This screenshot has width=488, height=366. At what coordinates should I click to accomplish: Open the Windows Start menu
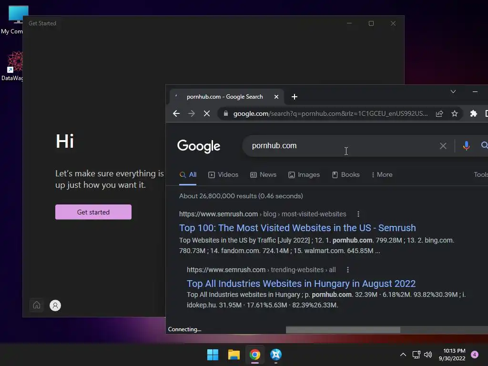tap(213, 355)
